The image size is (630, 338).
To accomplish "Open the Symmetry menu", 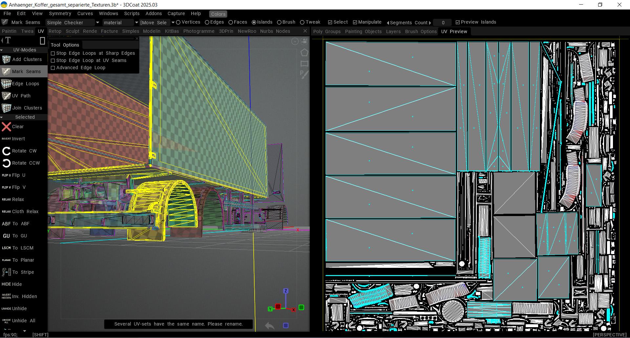I will click(60, 13).
